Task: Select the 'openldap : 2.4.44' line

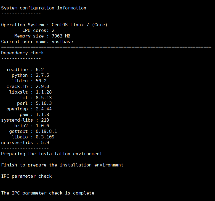Action: pyautogui.click(x=29, y=109)
